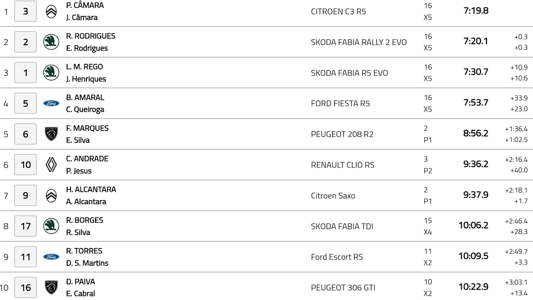Select car number 10 badge

click(25, 164)
